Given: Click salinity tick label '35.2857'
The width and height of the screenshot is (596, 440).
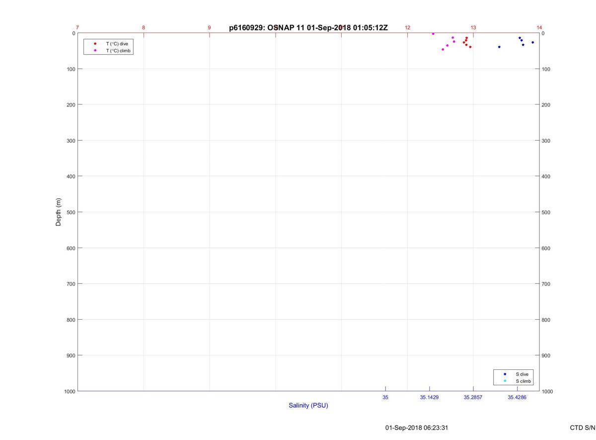Looking at the screenshot, I should coord(473,398).
